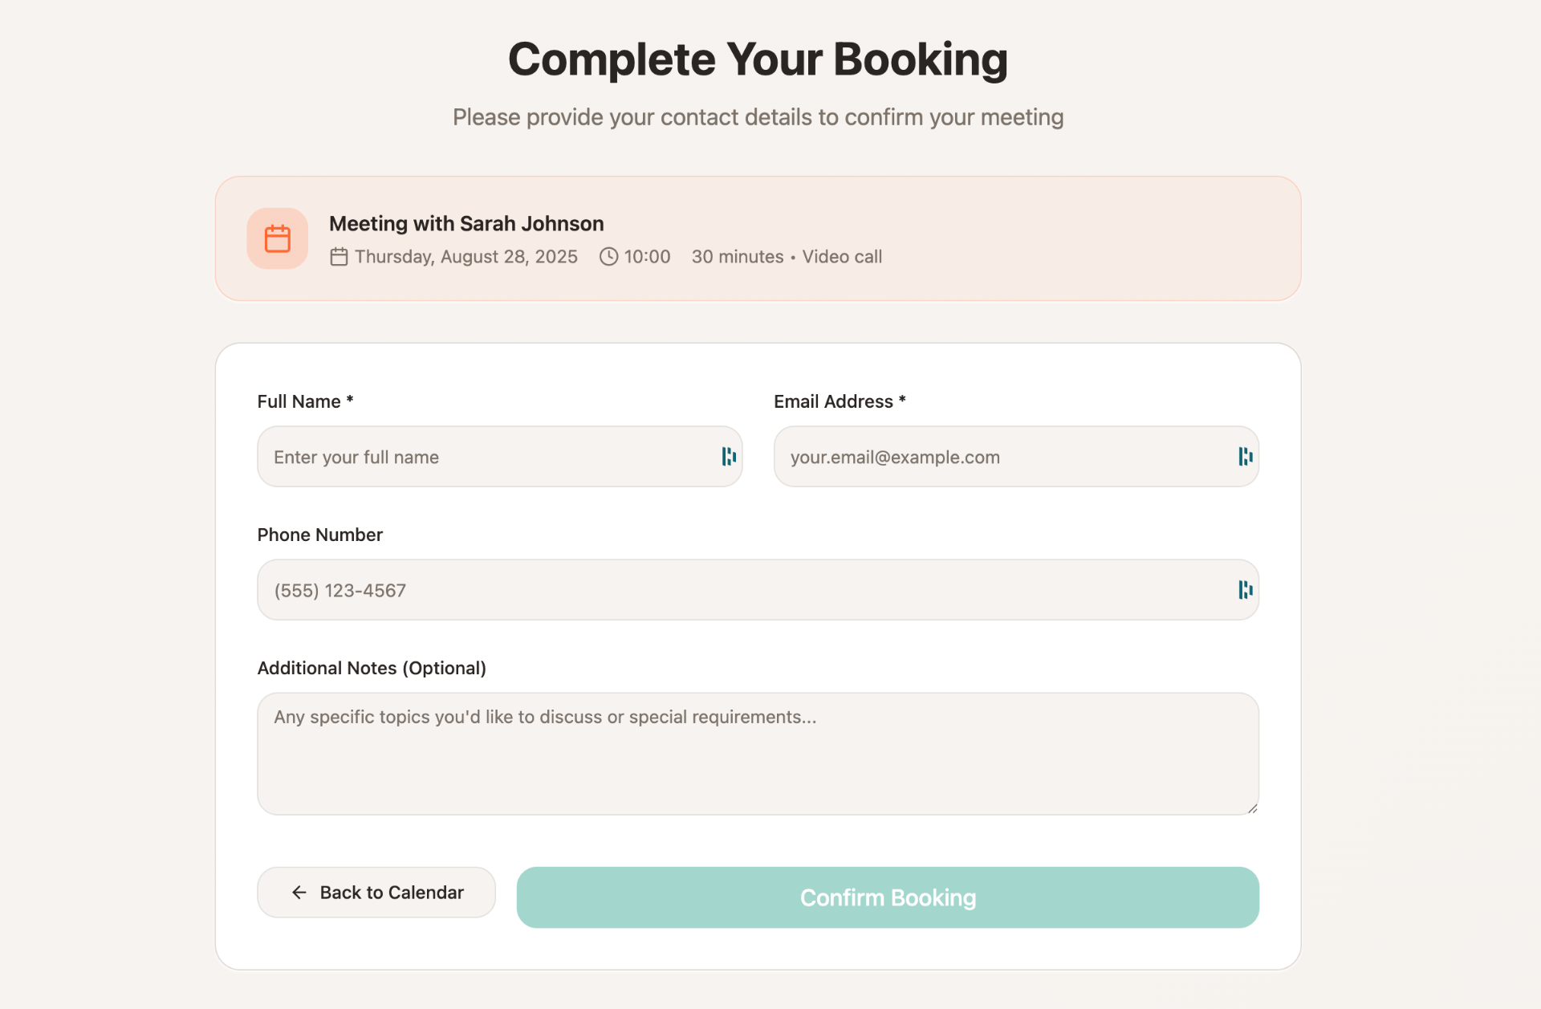The image size is (1541, 1009).
Task: Click the autofill icon in the Email Address field
Action: tap(1245, 457)
